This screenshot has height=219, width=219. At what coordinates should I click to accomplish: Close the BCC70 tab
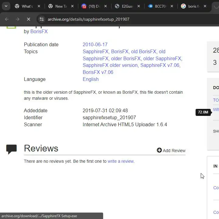click(172, 6)
